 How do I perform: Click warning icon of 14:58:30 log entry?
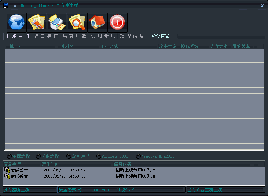tap(7, 176)
